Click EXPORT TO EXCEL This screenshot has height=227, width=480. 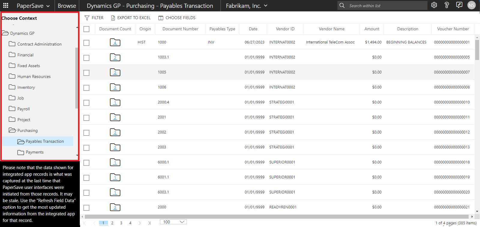[131, 18]
